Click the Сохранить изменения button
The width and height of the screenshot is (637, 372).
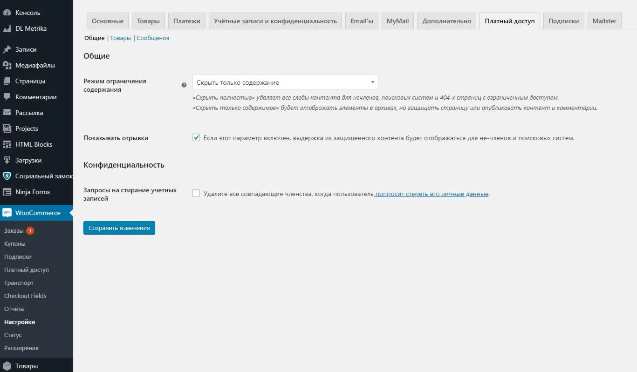[119, 228]
